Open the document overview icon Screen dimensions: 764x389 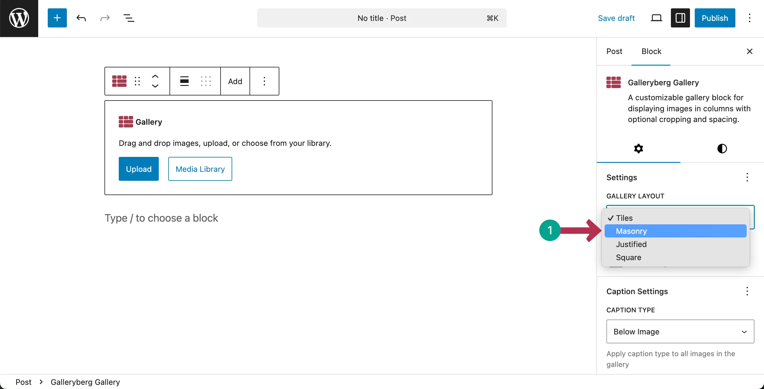coord(128,18)
